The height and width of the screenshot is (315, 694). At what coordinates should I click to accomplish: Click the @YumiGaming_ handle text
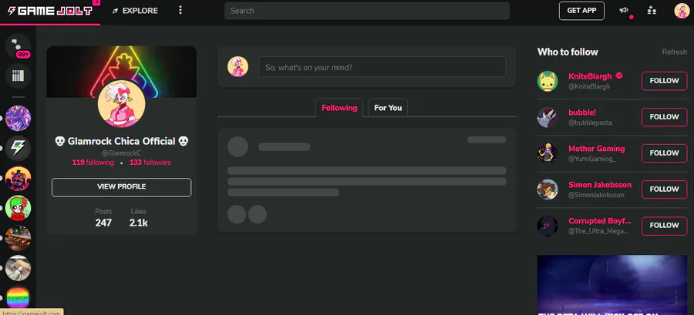(591, 159)
